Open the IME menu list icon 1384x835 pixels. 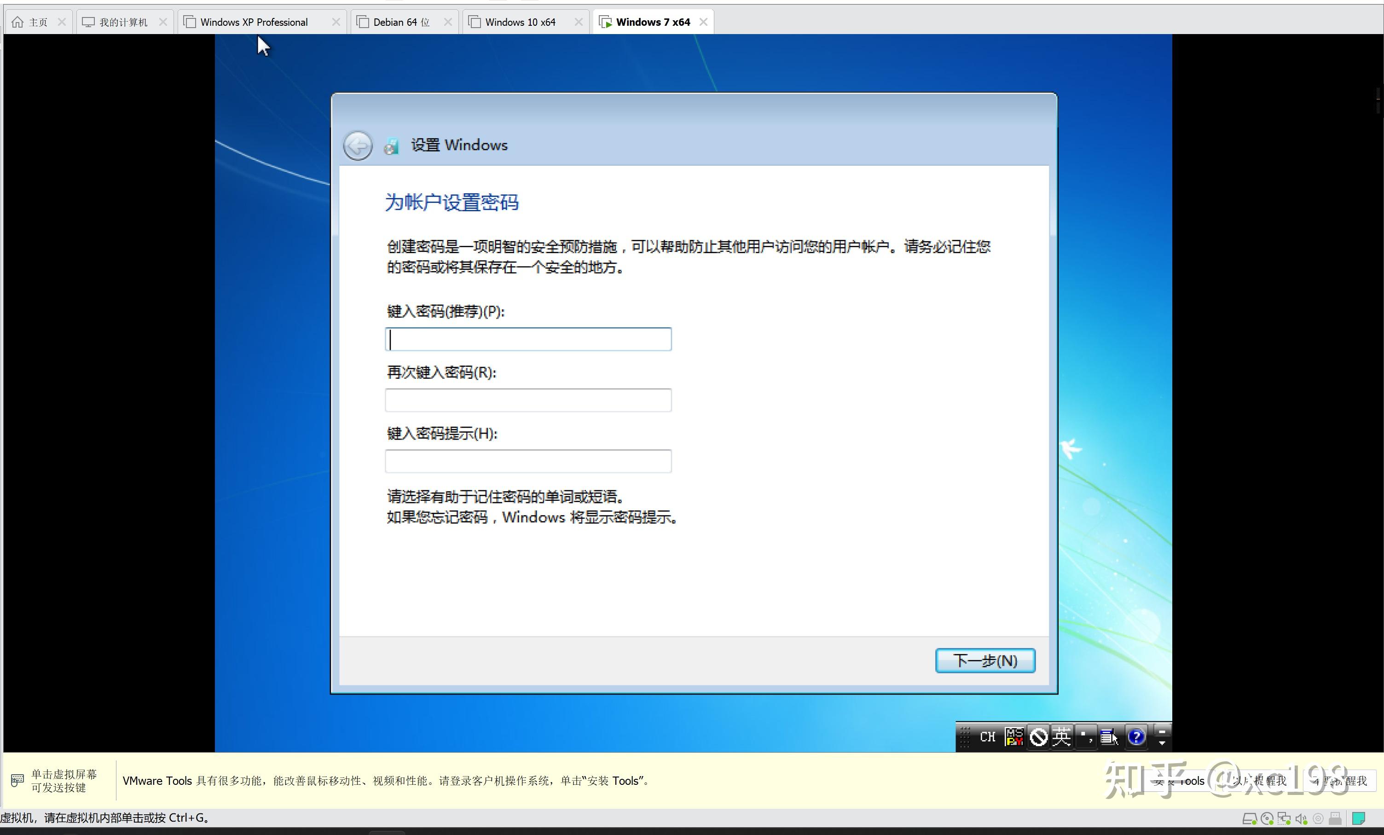coord(1109,736)
